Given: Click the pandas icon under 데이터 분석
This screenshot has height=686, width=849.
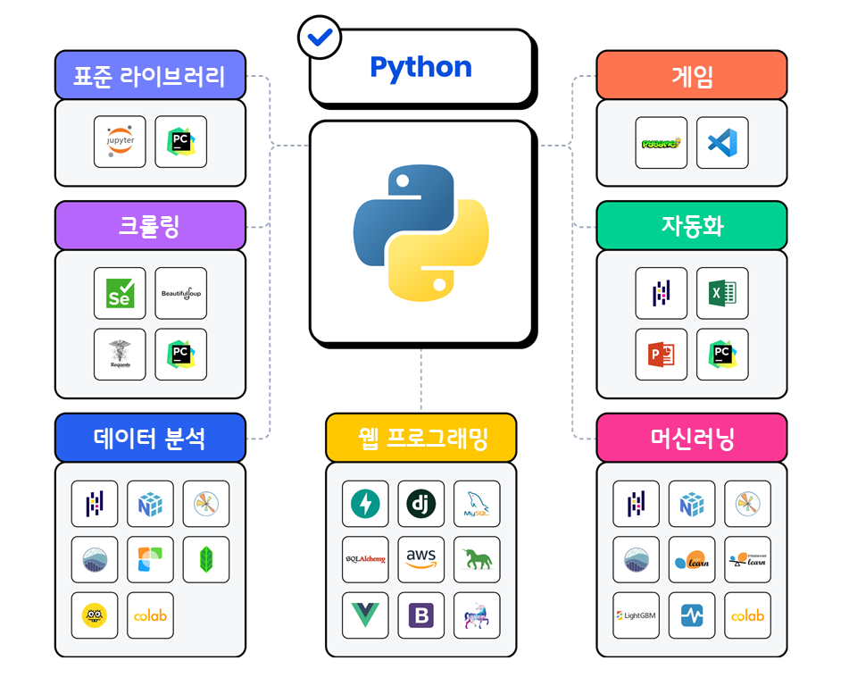Looking at the screenshot, I should (95, 504).
